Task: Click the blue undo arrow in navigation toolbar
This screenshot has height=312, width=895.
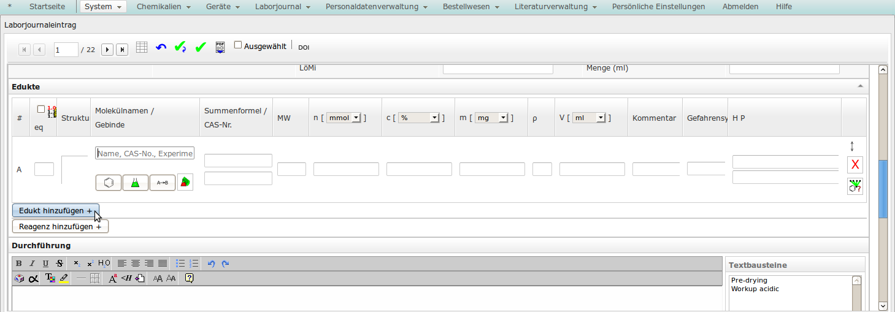Action: pyautogui.click(x=161, y=47)
